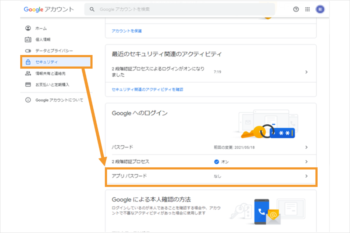Open the help question mark icon
The width and height of the screenshot is (350, 233).
(x=296, y=9)
